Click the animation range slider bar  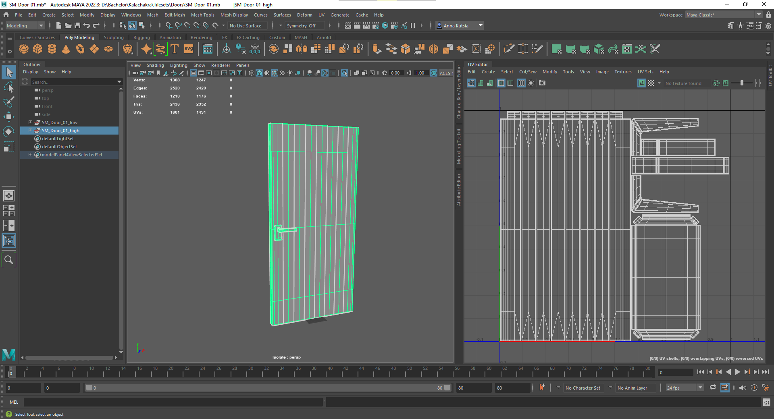pyautogui.click(x=267, y=388)
